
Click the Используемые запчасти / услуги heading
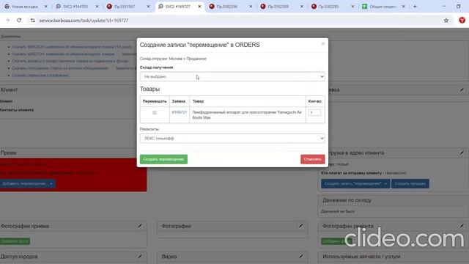tap(361, 257)
